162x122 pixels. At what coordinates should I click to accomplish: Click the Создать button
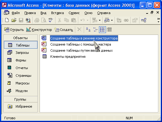tap(64, 30)
